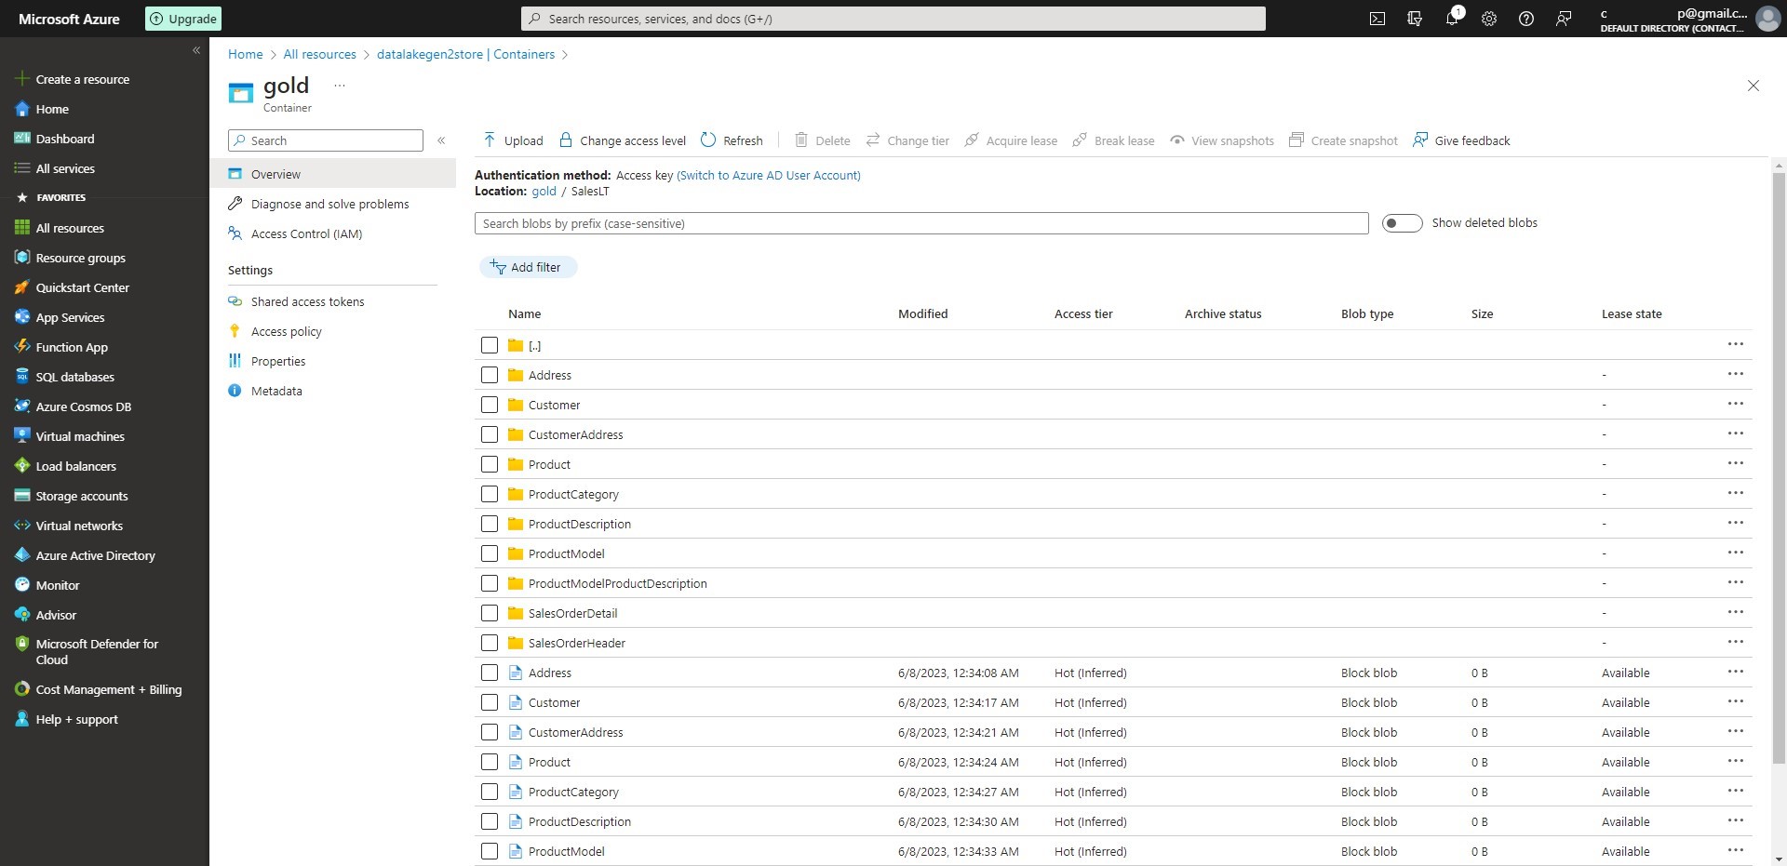Click Switch to Azure AD User Account
Image resolution: width=1787 pixels, height=866 pixels.
pyautogui.click(x=769, y=175)
